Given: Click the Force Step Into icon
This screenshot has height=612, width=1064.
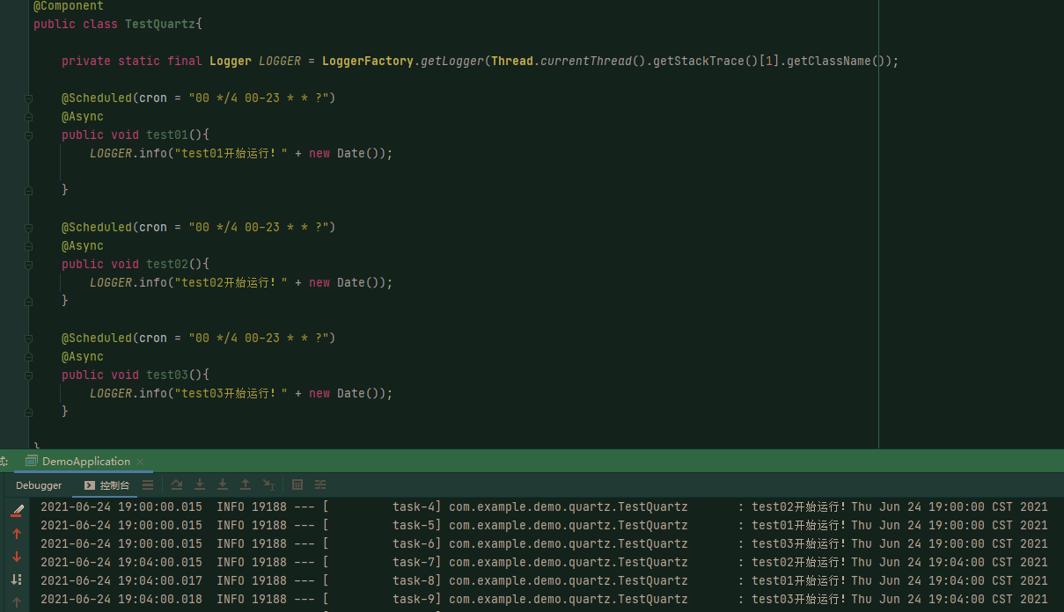Looking at the screenshot, I should 223,484.
